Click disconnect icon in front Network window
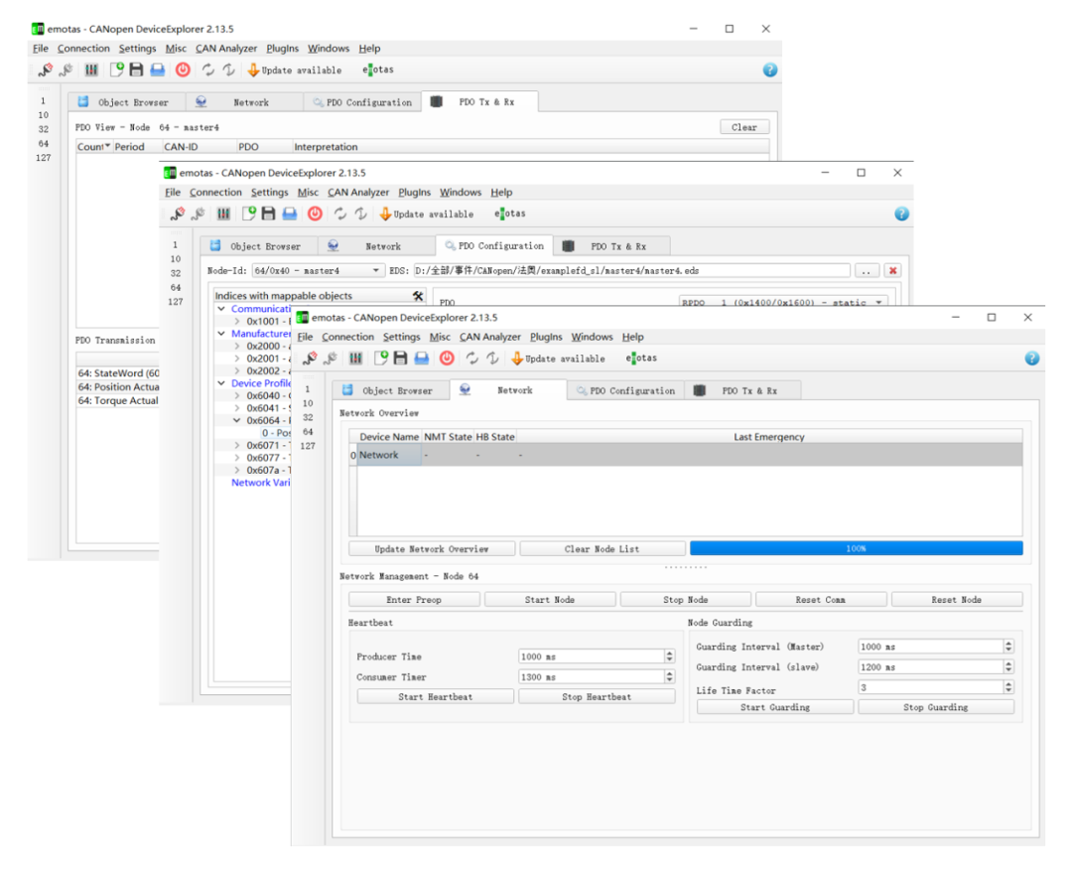Viewport: 1072px width, 872px height. point(331,358)
